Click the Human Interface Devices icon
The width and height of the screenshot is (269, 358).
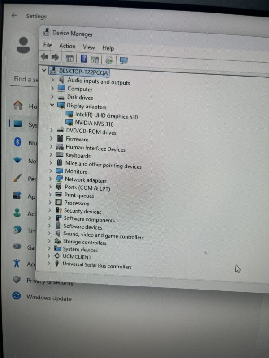click(x=60, y=147)
